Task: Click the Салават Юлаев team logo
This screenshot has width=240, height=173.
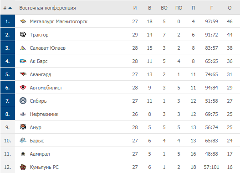Action: click(23, 48)
